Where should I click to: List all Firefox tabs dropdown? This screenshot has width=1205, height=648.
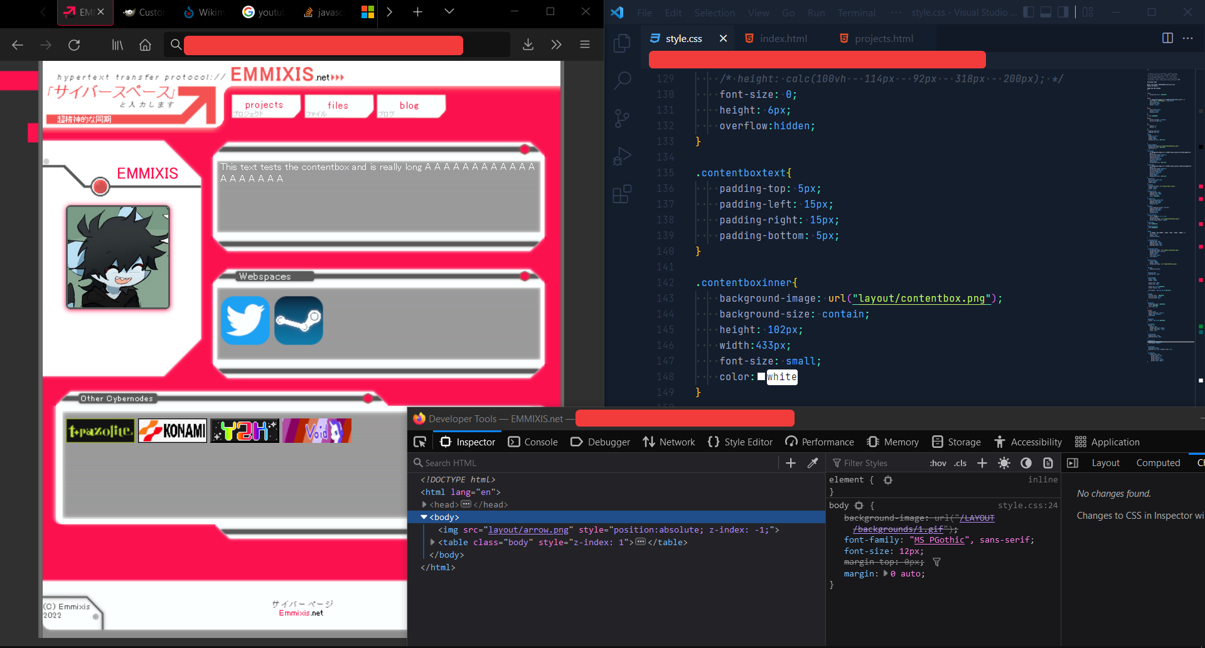click(x=449, y=11)
